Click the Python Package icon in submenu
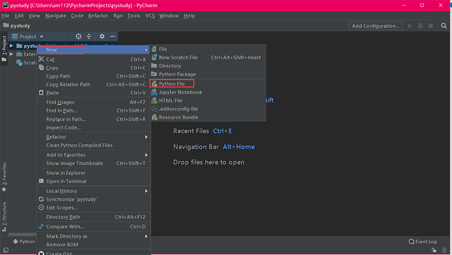452x255 pixels. point(154,74)
